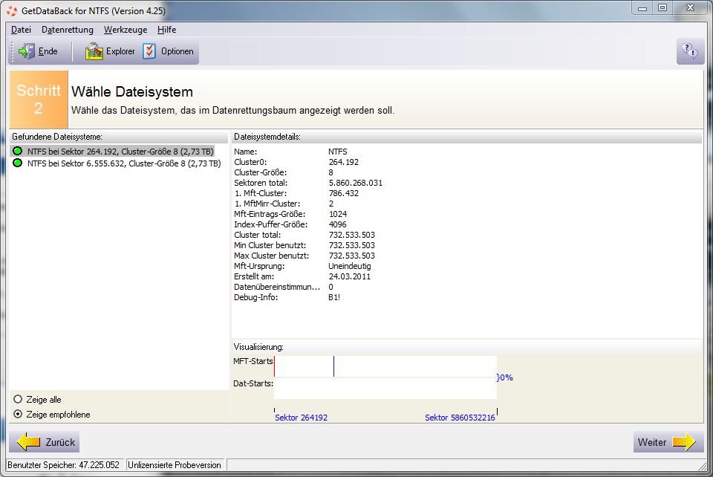
Task: Open the Datei menu
Action: point(21,30)
